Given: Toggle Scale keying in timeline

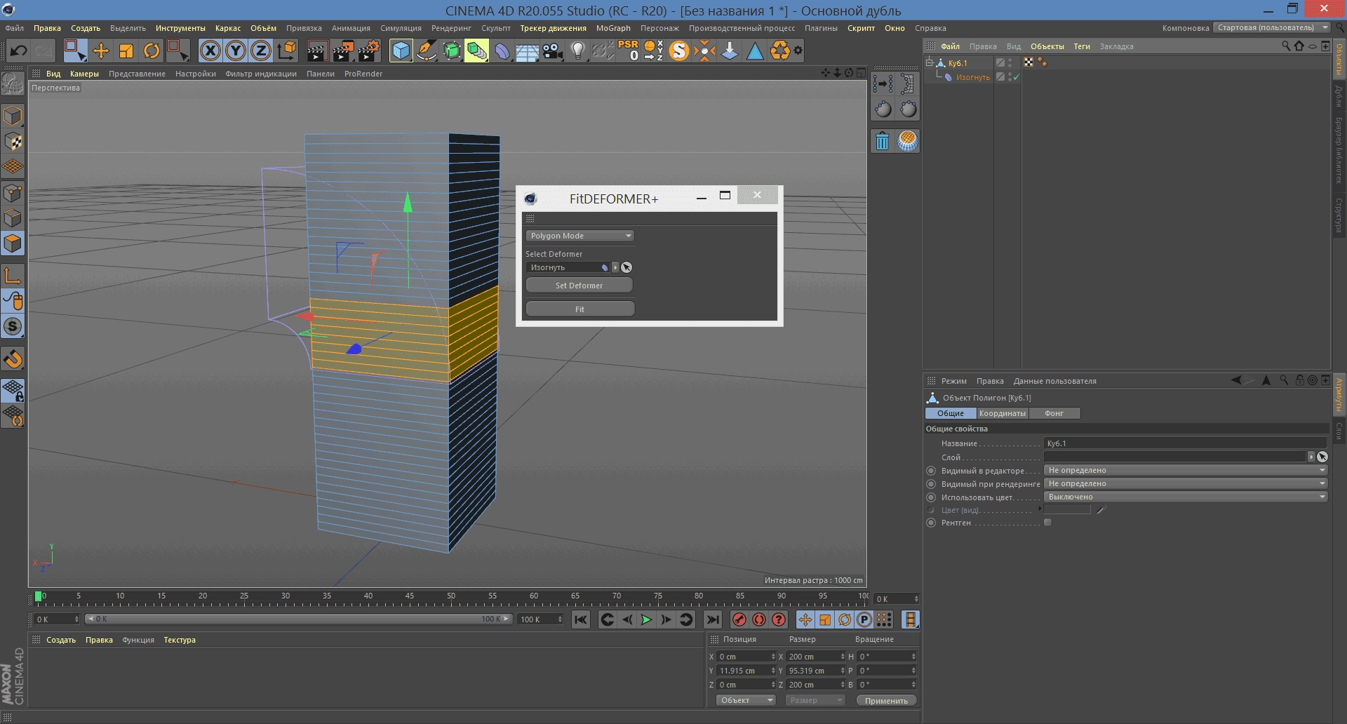Looking at the screenshot, I should coord(825,619).
